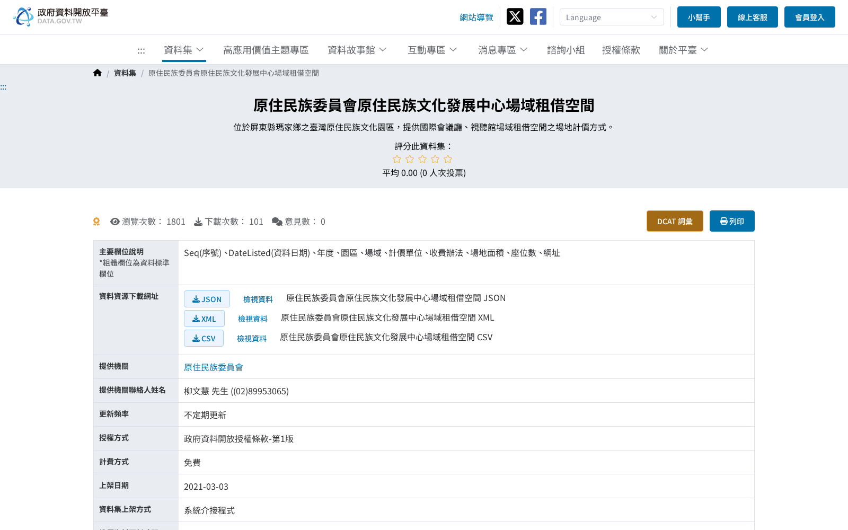
Task: Click 檢視資料 for the XML resource
Action: coord(253,319)
